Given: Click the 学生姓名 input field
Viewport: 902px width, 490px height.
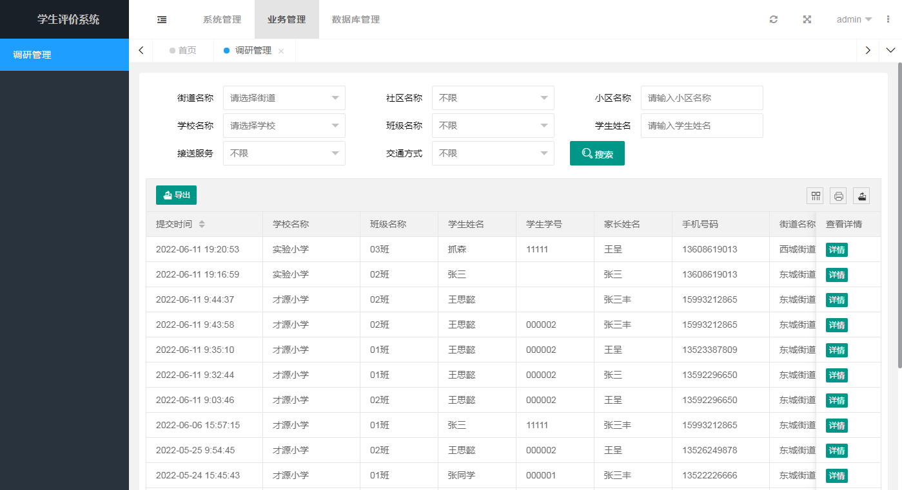Looking at the screenshot, I should [x=701, y=126].
